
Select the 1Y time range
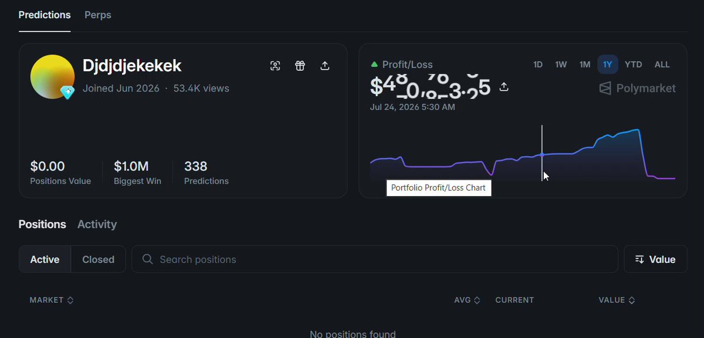click(x=608, y=65)
